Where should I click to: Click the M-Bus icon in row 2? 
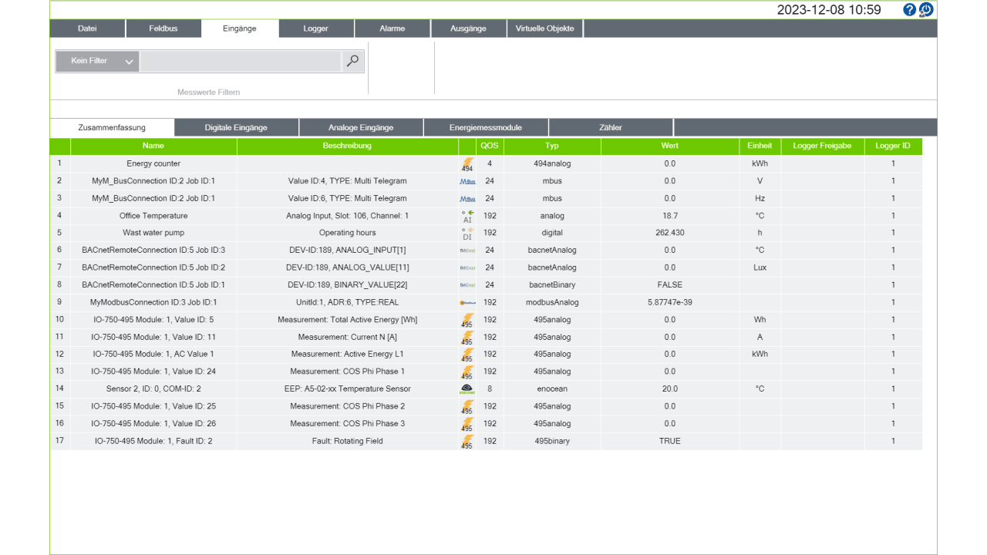click(467, 181)
